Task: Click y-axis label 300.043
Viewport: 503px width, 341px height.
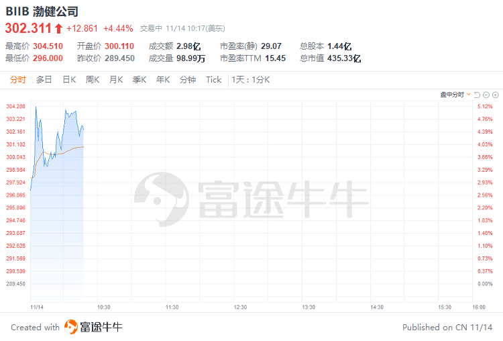Action: pyautogui.click(x=15, y=157)
